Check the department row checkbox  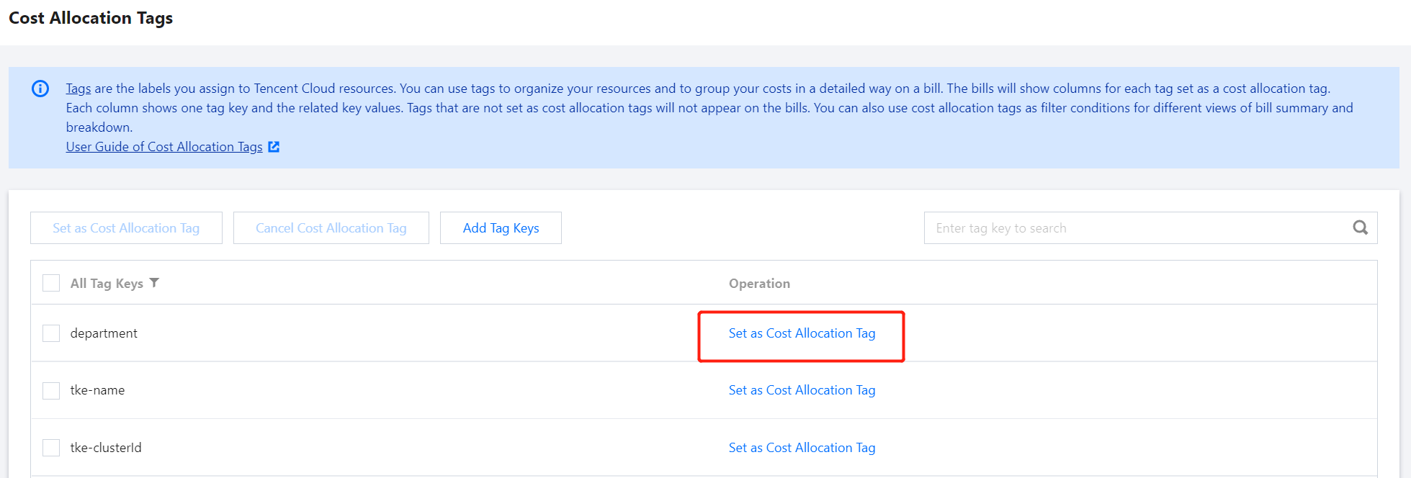point(51,333)
